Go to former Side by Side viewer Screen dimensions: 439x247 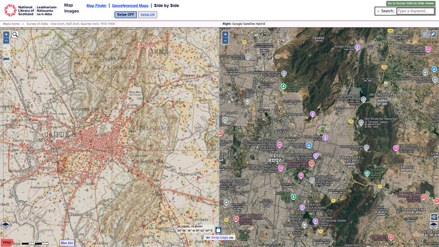411,4
